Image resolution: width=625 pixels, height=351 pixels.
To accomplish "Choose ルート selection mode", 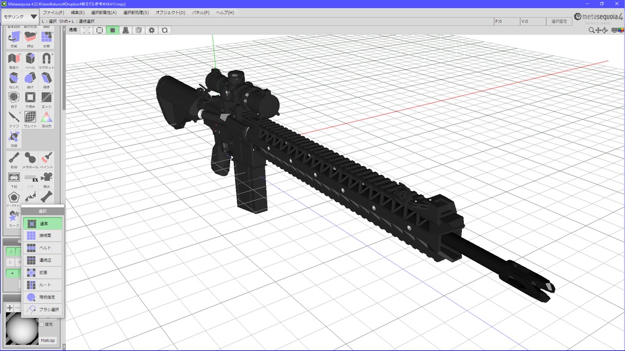I will pyautogui.click(x=43, y=285).
